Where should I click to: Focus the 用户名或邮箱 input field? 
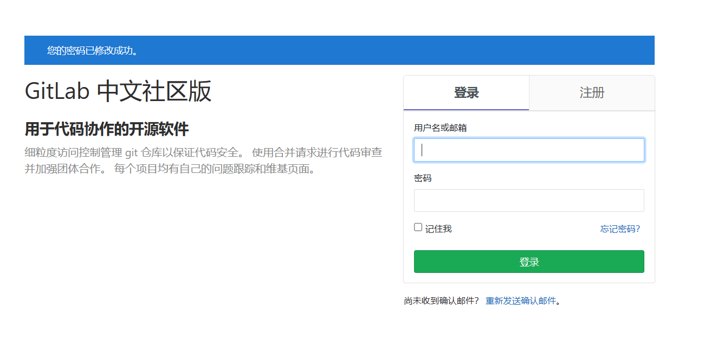529,150
